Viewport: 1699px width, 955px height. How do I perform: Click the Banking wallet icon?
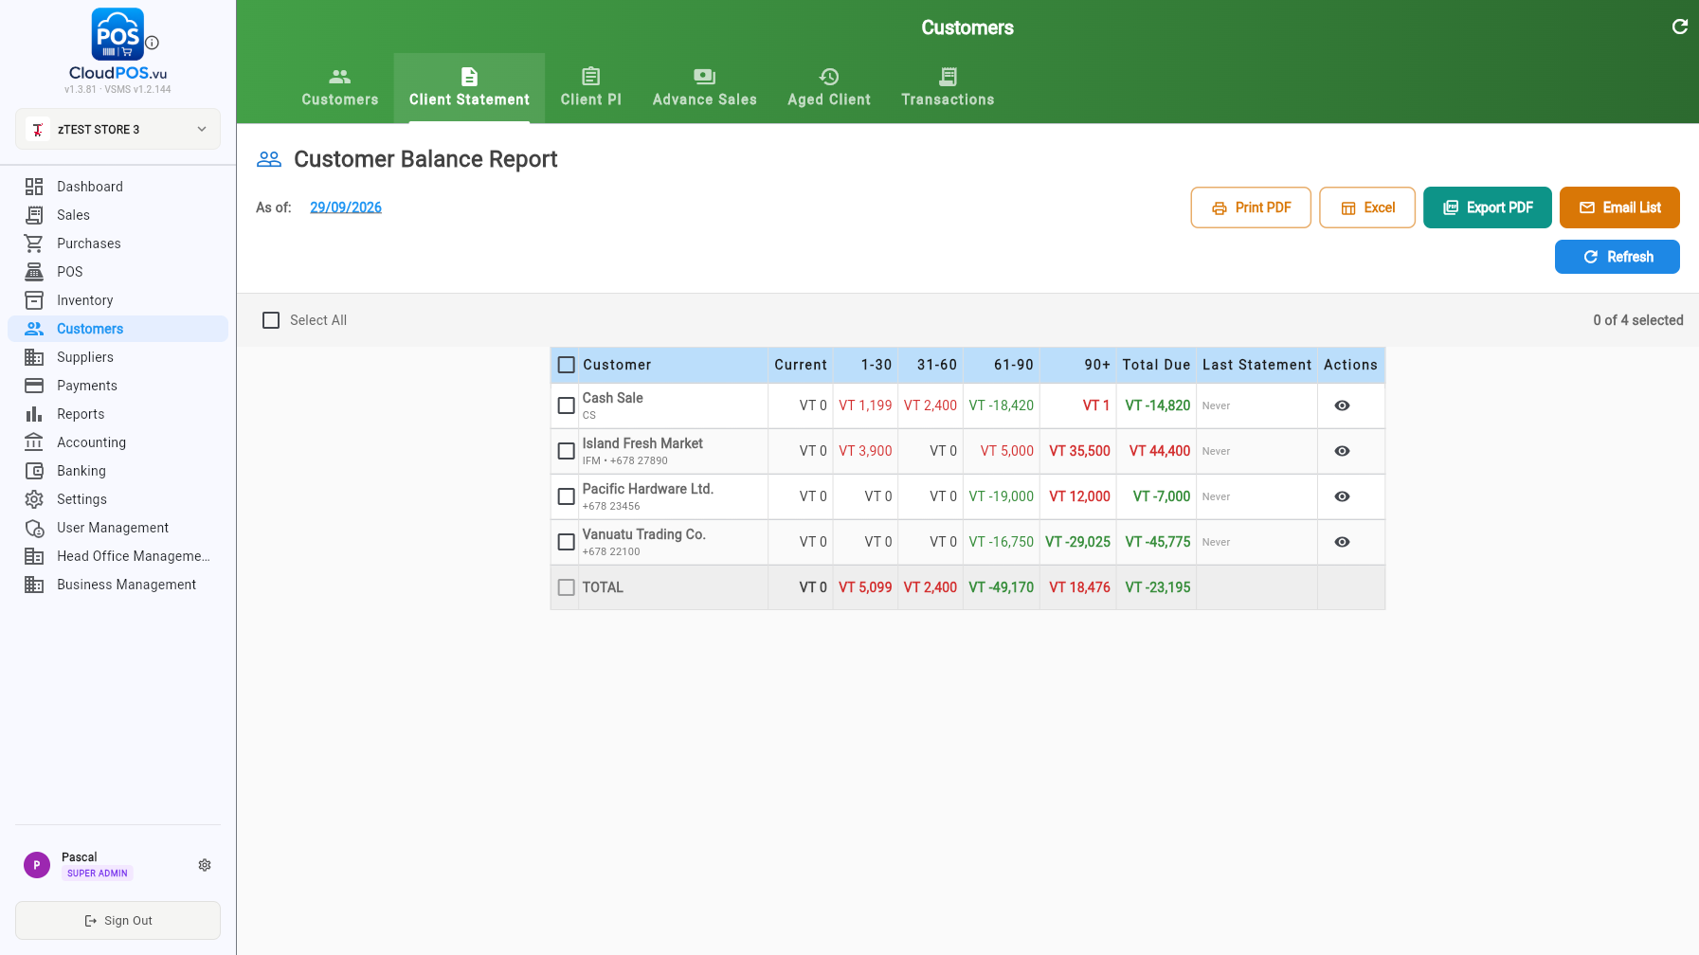34,471
